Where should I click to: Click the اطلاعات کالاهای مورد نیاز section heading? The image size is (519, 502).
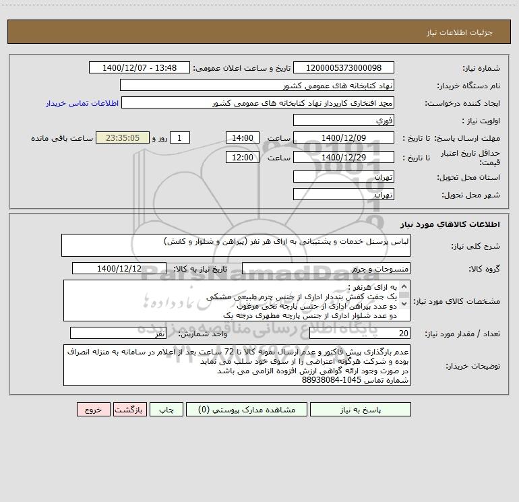(x=450, y=224)
